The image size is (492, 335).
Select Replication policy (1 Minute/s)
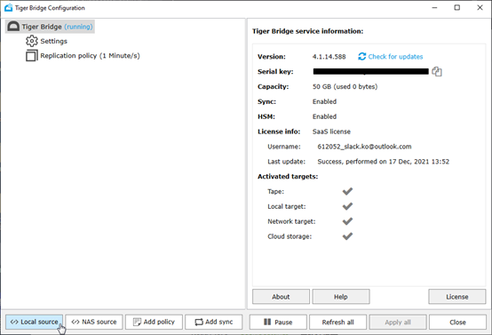(90, 56)
